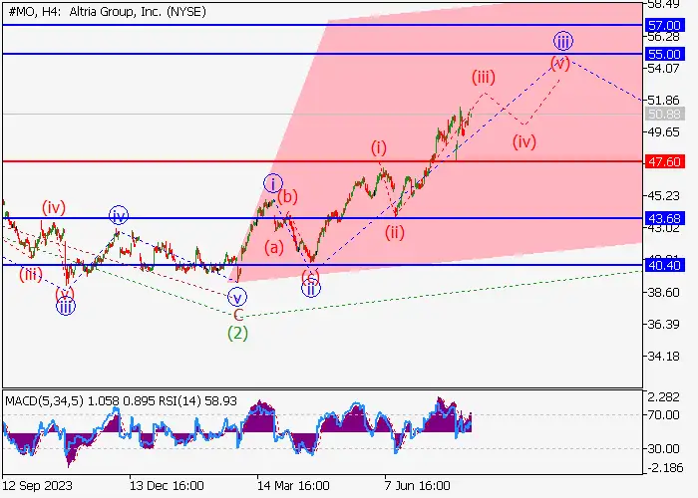Image resolution: width=698 pixels, height=498 pixels.
Task: Click the 45.23 value on the price axis
Action: click(x=663, y=195)
